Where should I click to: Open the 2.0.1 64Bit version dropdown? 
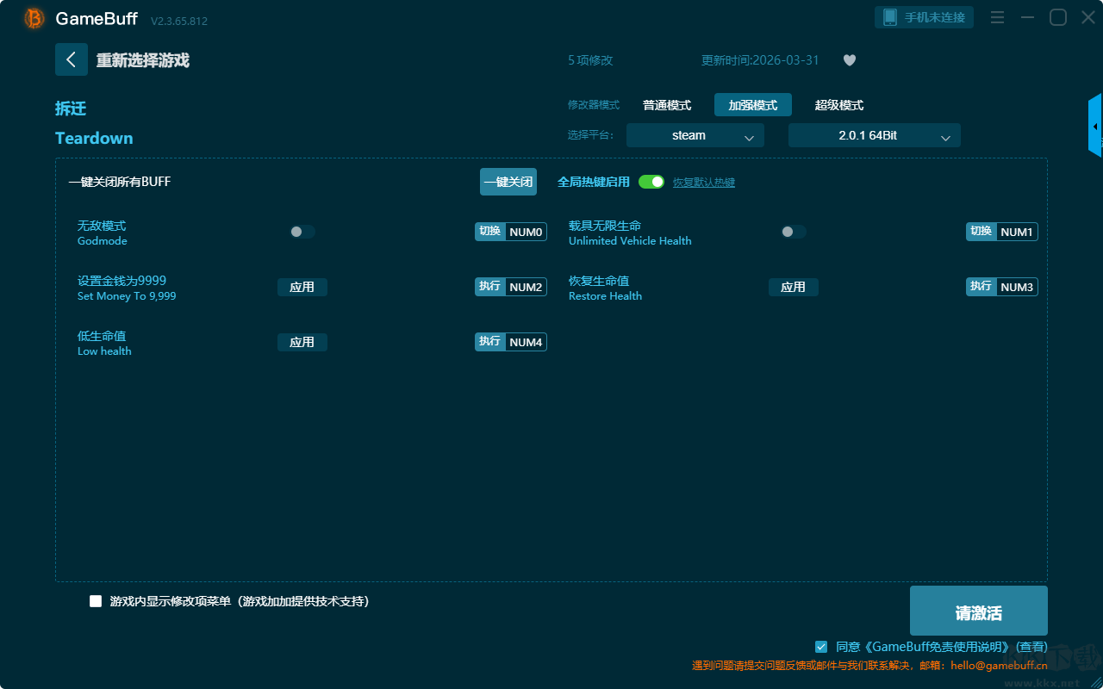click(875, 135)
